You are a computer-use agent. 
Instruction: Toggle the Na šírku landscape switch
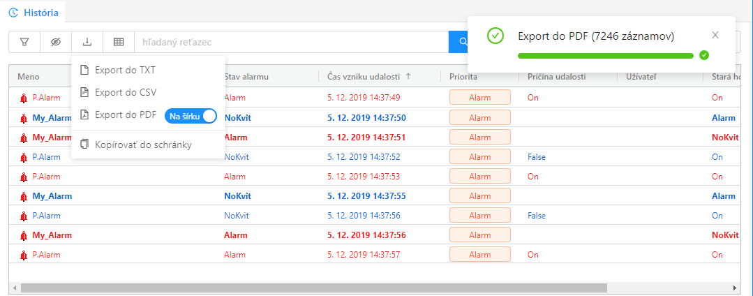192,116
